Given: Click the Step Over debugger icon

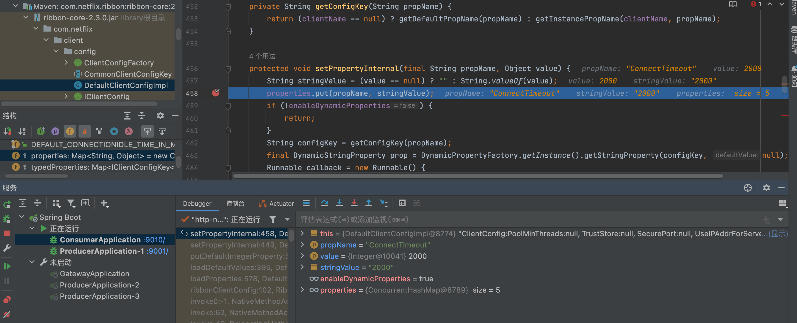Looking at the screenshot, I should click(324, 203).
